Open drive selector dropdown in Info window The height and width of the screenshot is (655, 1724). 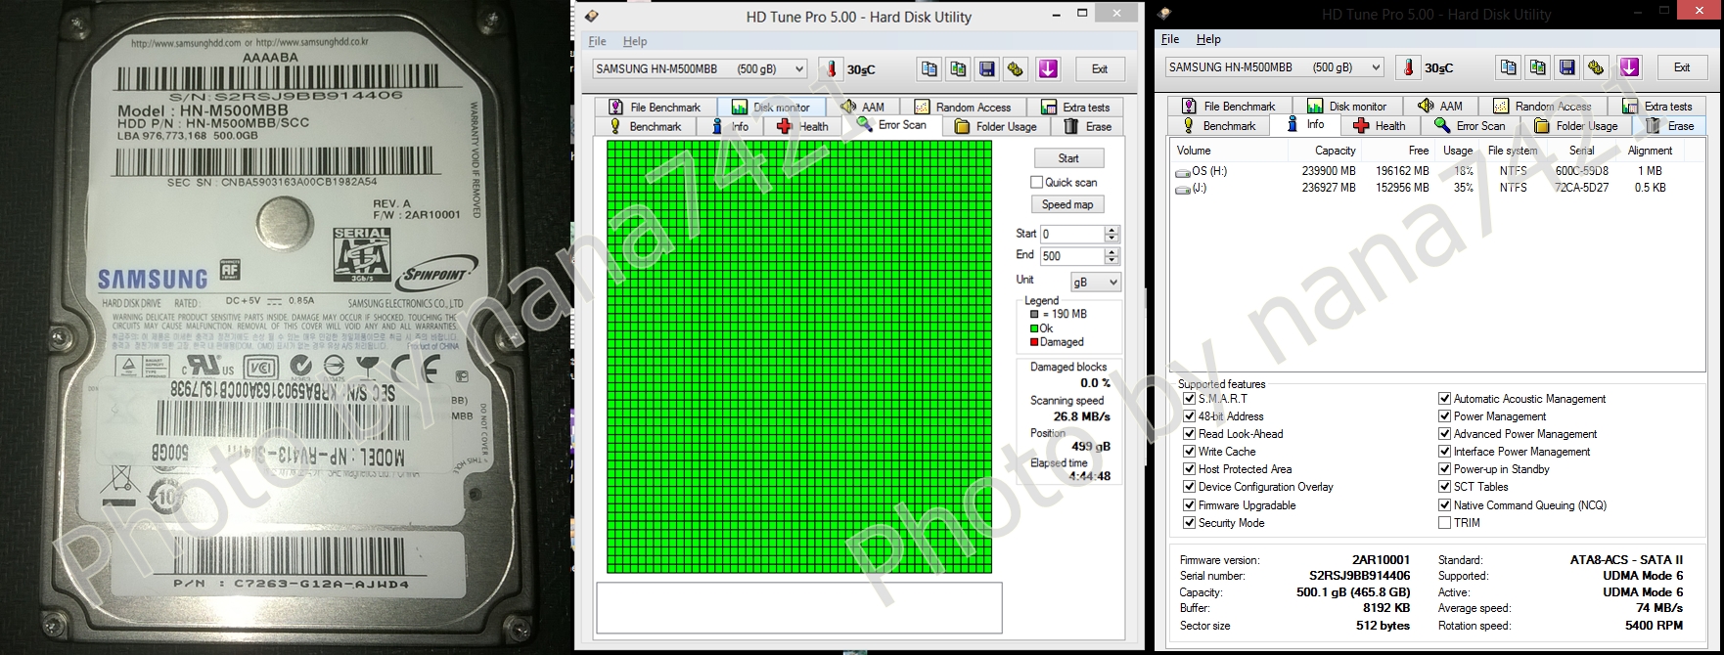1274,67
